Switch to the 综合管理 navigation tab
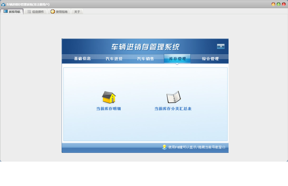The width and height of the screenshot is (288, 186). (210, 59)
